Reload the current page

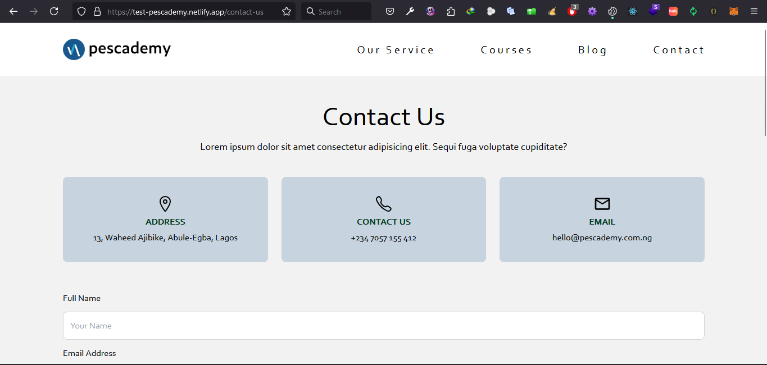pyautogui.click(x=54, y=11)
